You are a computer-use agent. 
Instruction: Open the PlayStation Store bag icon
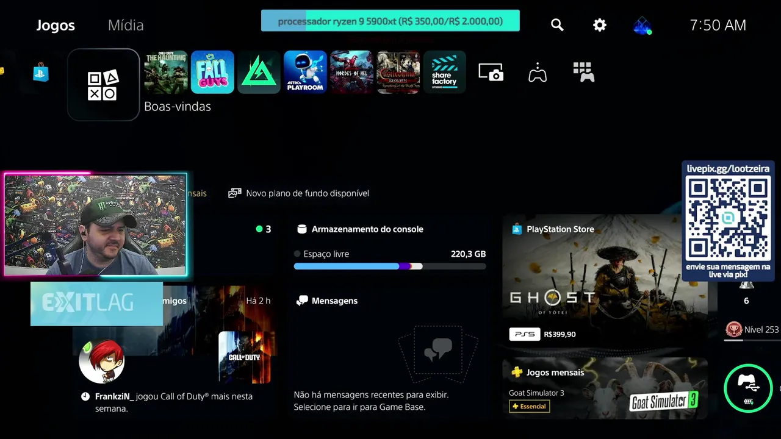[x=41, y=73]
